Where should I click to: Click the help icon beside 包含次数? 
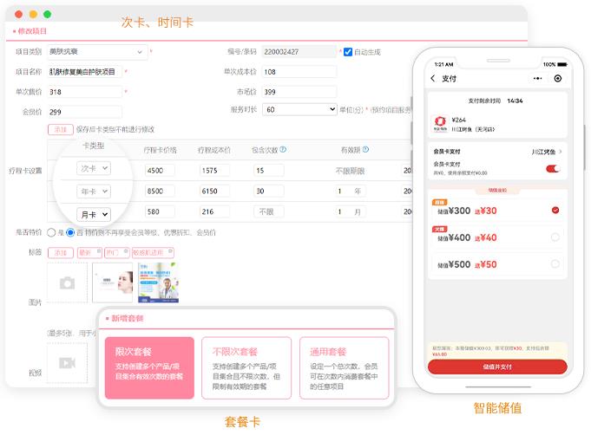pyautogui.click(x=284, y=150)
